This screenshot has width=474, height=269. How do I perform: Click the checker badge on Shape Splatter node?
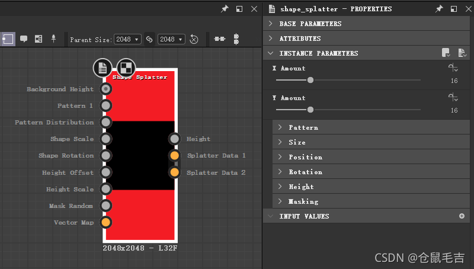126,68
